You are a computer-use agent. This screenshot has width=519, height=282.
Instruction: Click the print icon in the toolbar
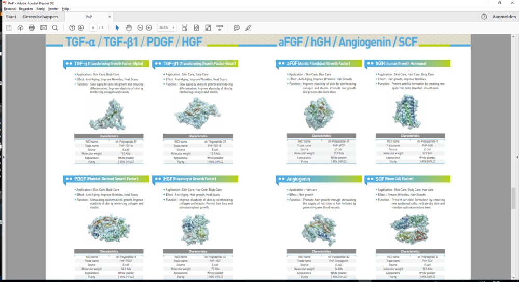pyautogui.click(x=32, y=27)
